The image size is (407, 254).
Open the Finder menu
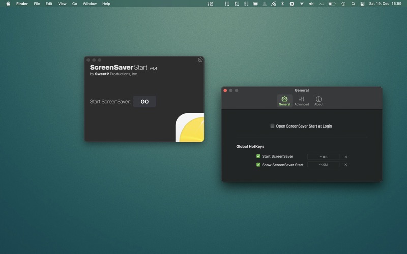(x=22, y=4)
